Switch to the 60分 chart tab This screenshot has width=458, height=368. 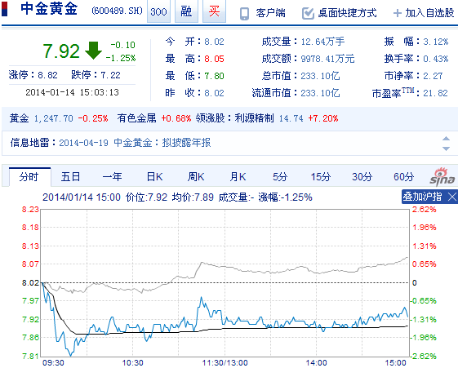[403, 177]
